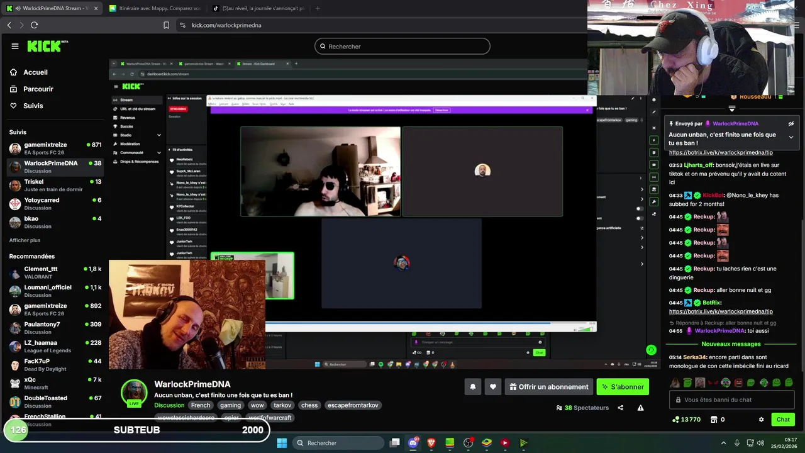Click notification bell for WarlockPrimeDNA
Viewport: 805px width, 453px height.
point(473,387)
